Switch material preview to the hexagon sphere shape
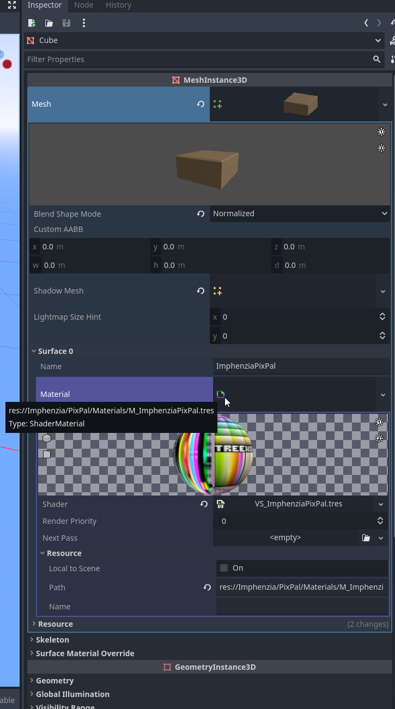This screenshot has width=395, height=709. point(47,438)
